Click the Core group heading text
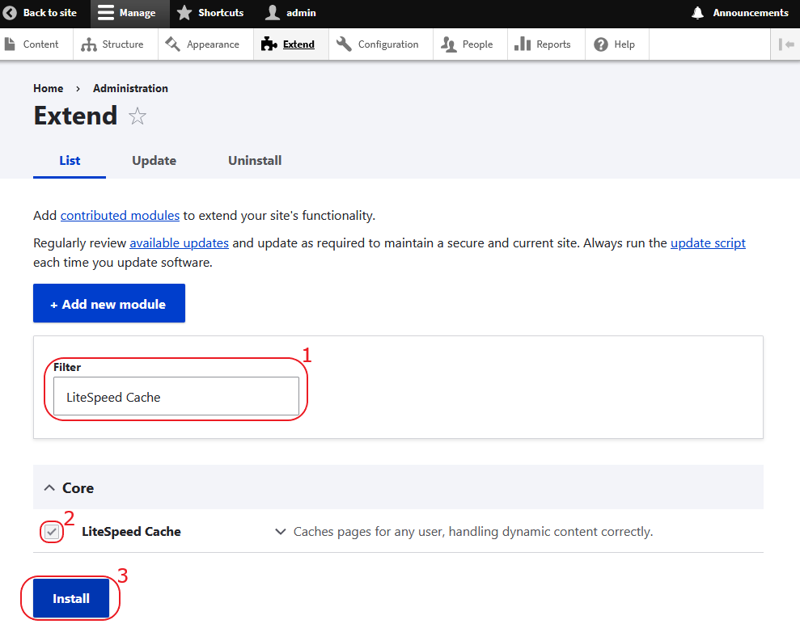800x624 pixels. tap(78, 488)
